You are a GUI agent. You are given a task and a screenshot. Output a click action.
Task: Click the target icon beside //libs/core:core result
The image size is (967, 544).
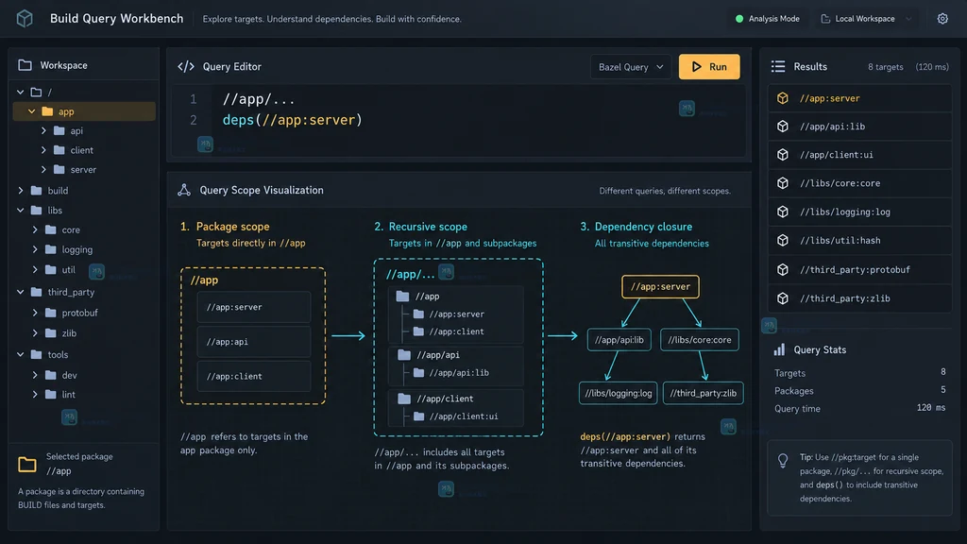pyautogui.click(x=783, y=183)
